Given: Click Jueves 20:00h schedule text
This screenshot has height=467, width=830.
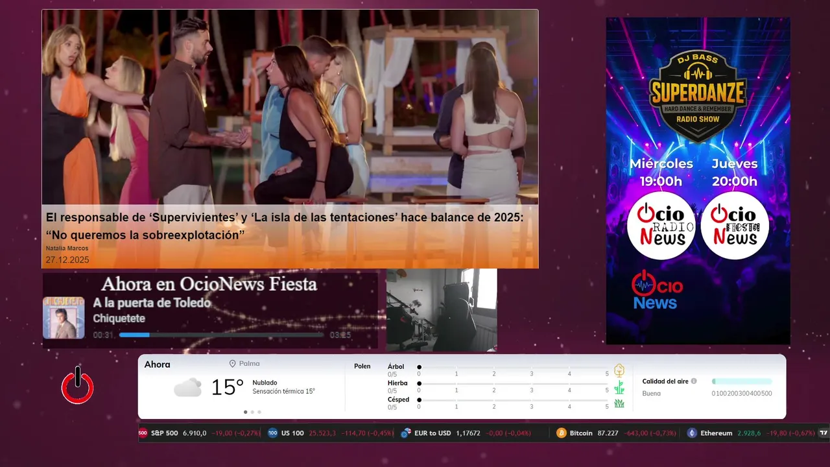Looking at the screenshot, I should tap(735, 173).
